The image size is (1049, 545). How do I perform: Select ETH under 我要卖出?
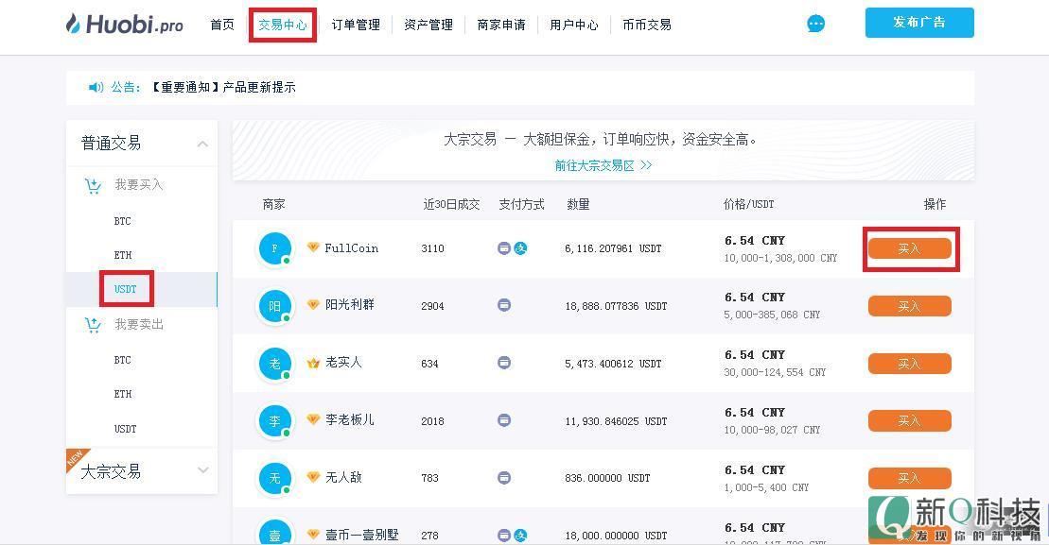coord(122,394)
